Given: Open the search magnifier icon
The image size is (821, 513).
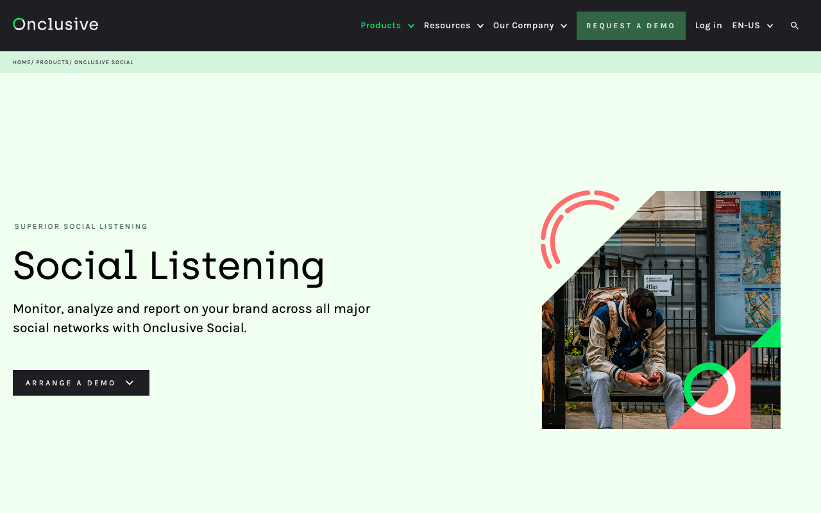Looking at the screenshot, I should coord(795,26).
